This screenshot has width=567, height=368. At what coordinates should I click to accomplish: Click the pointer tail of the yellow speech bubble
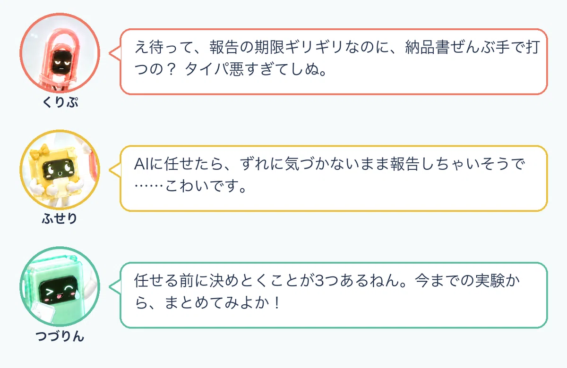point(115,170)
